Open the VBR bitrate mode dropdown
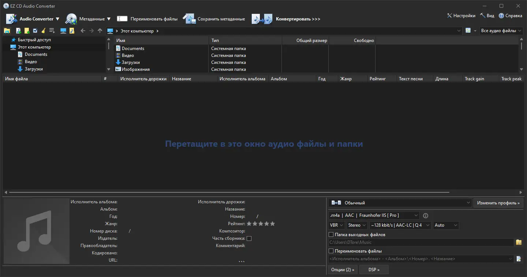Image resolution: width=527 pixels, height=277 pixels. point(336,225)
